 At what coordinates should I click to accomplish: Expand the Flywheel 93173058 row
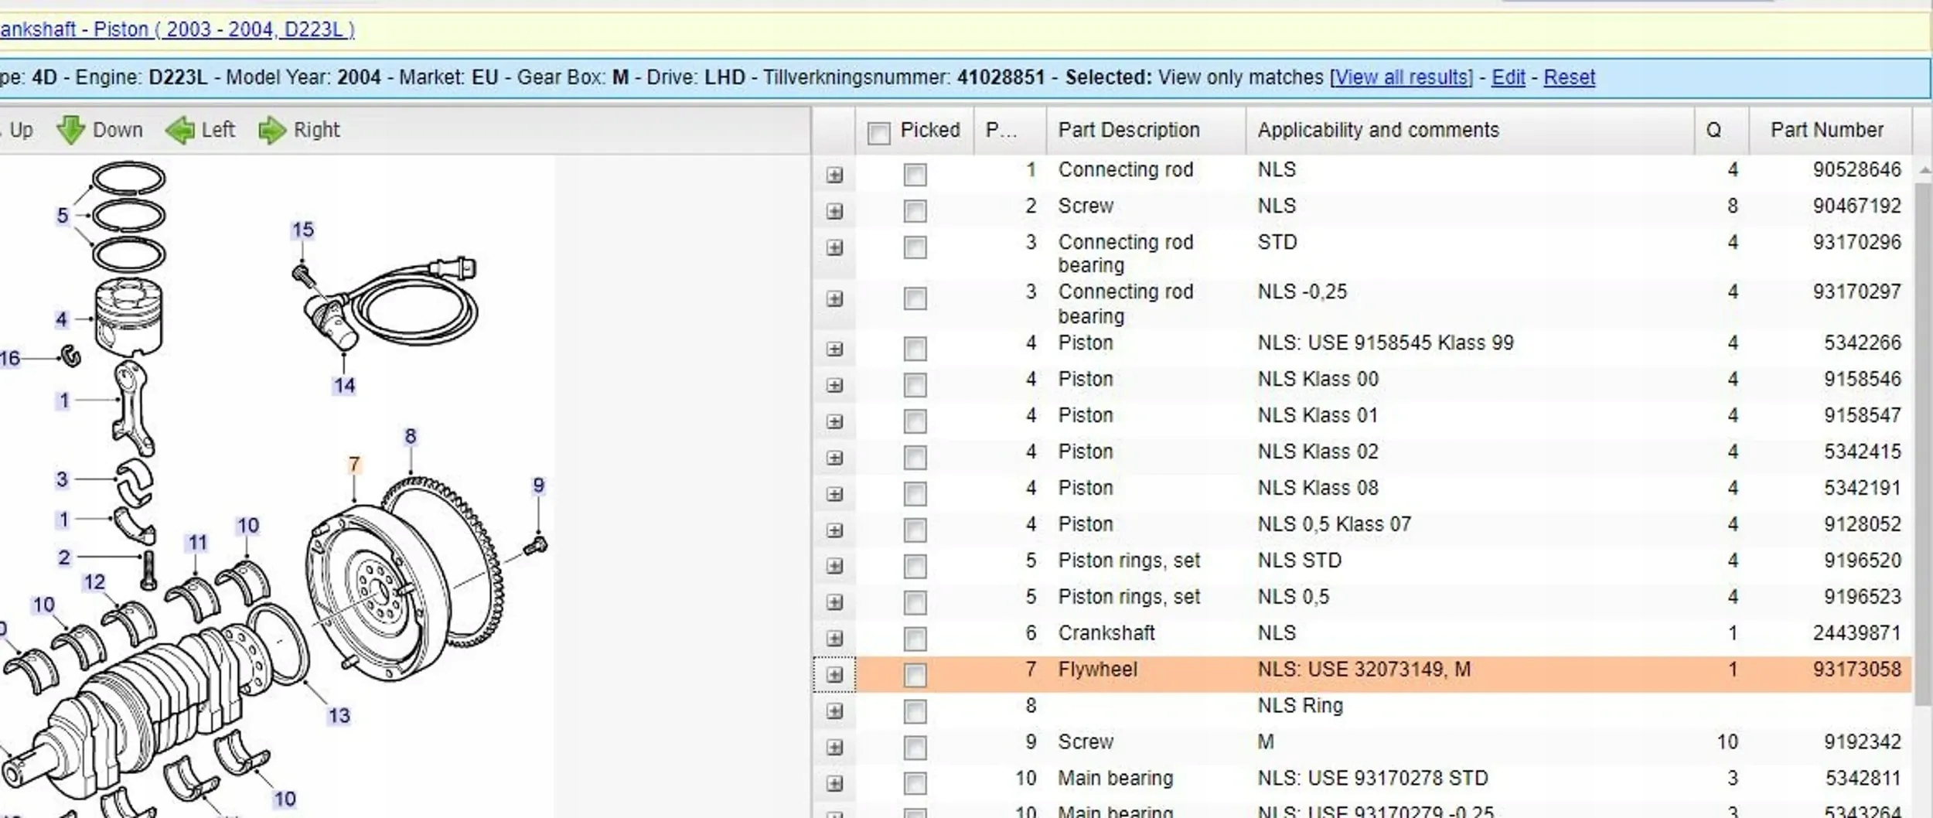[834, 675]
